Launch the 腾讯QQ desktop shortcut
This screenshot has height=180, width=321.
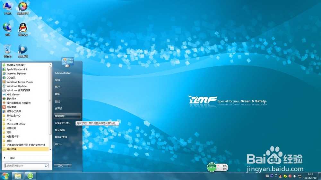coord(23,29)
